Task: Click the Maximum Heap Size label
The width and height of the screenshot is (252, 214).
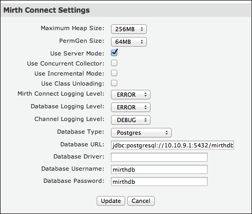Action: coord(72,28)
